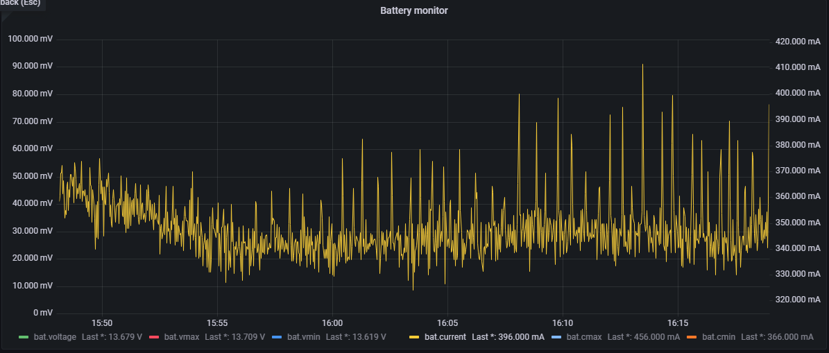This screenshot has width=829, height=353.
Task: Click the 320.000 mA axis label
Action: click(x=797, y=300)
